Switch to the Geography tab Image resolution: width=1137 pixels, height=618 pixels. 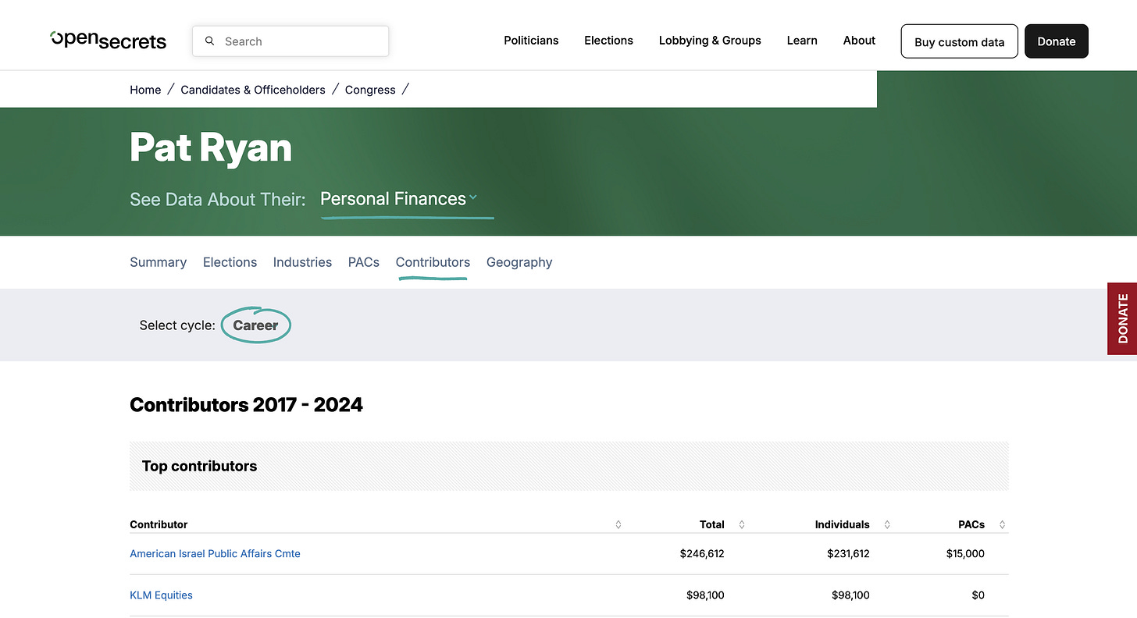(519, 262)
